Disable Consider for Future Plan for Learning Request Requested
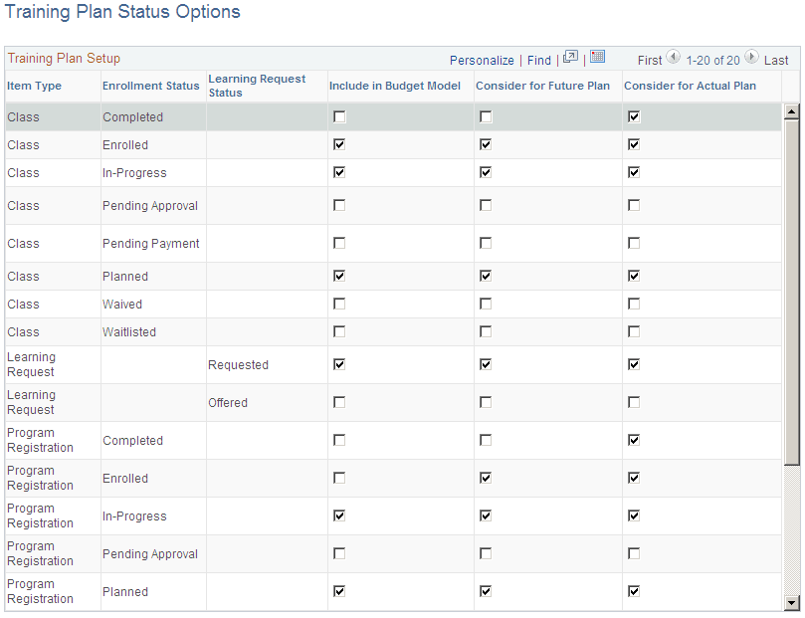This screenshot has height=618, width=805. point(486,364)
